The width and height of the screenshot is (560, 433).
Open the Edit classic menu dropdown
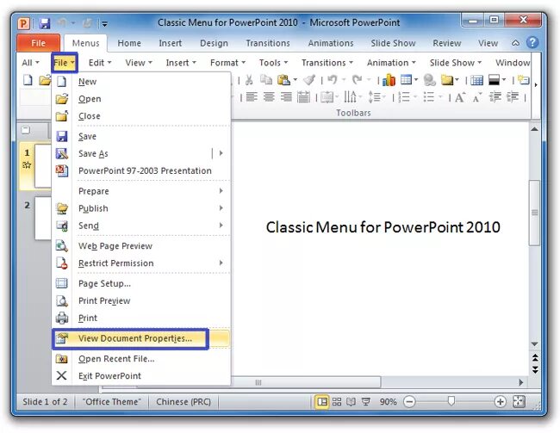click(x=100, y=63)
